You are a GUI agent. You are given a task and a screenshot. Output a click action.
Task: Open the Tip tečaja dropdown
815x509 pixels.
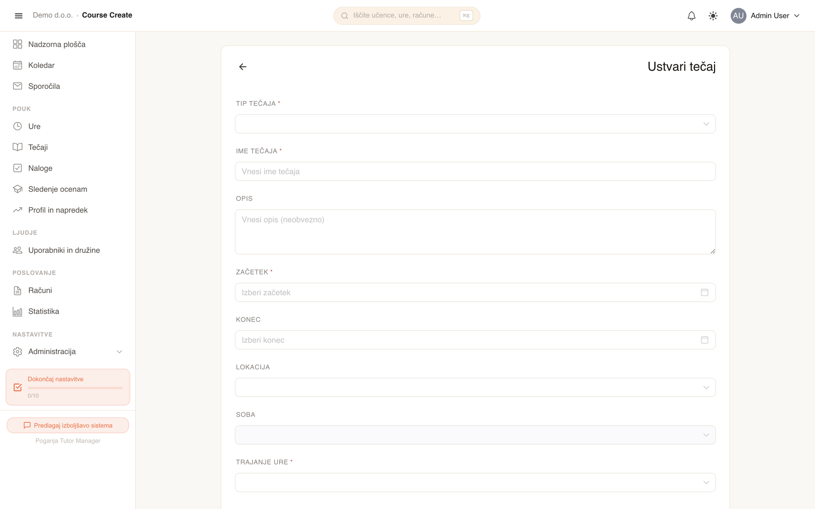[475, 124]
